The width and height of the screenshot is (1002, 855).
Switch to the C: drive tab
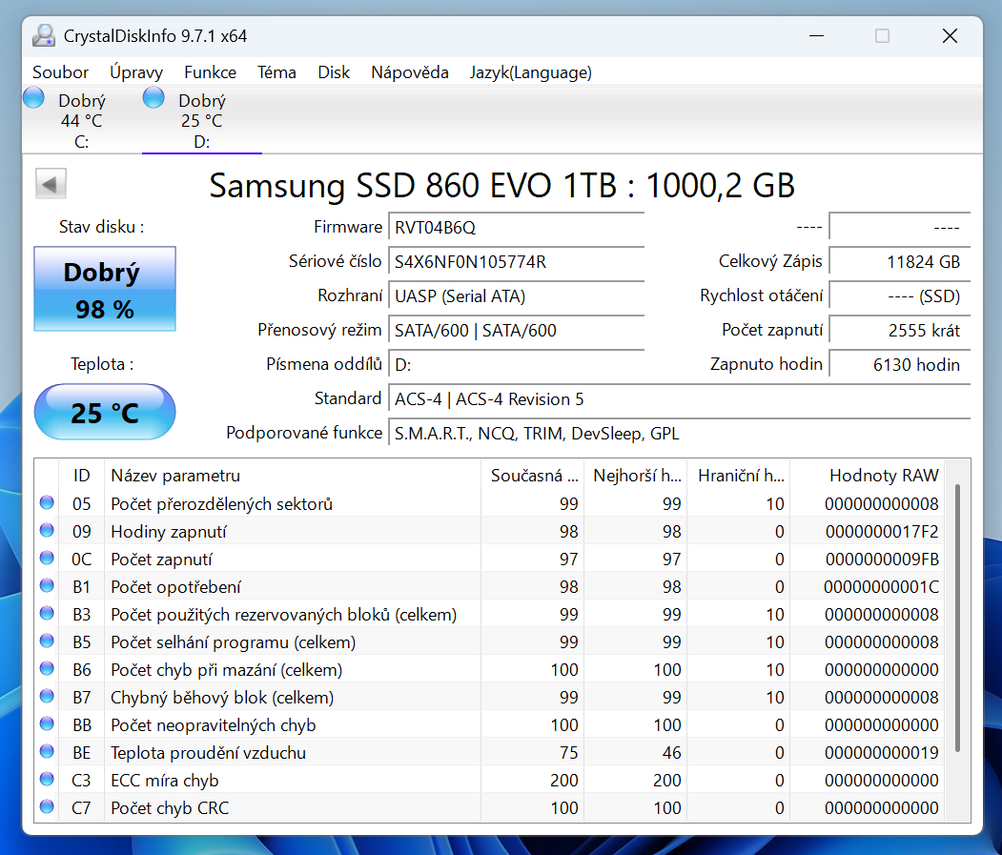pos(82,119)
